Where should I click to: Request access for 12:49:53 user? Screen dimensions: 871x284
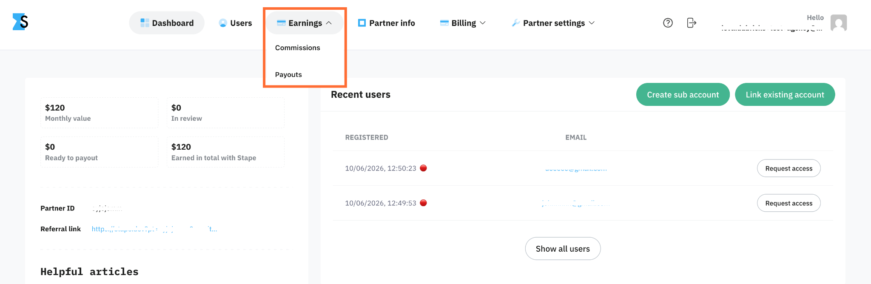789,203
